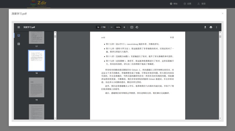
Task: Click the fit to page icon
Action: coord(132,27)
